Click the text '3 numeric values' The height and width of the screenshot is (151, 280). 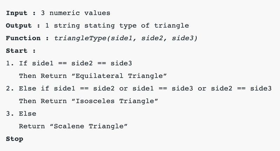tap(76, 13)
